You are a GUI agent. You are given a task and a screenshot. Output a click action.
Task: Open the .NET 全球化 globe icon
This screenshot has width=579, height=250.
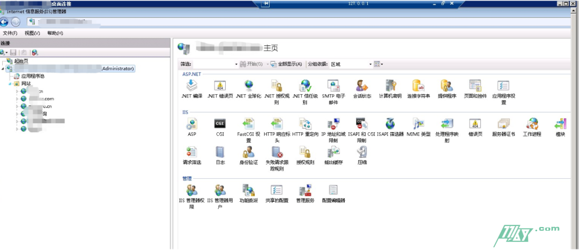tap(249, 86)
